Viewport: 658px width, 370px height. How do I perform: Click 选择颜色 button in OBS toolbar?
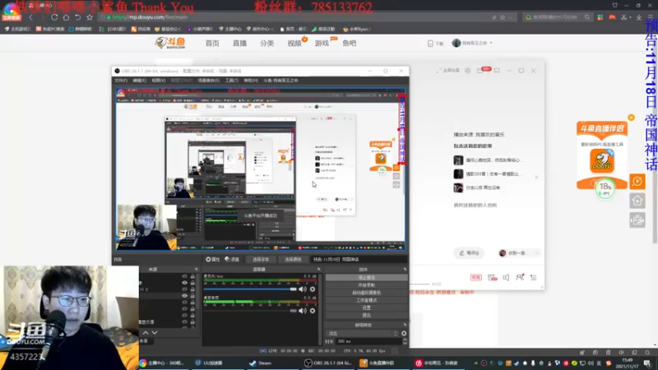(293, 259)
